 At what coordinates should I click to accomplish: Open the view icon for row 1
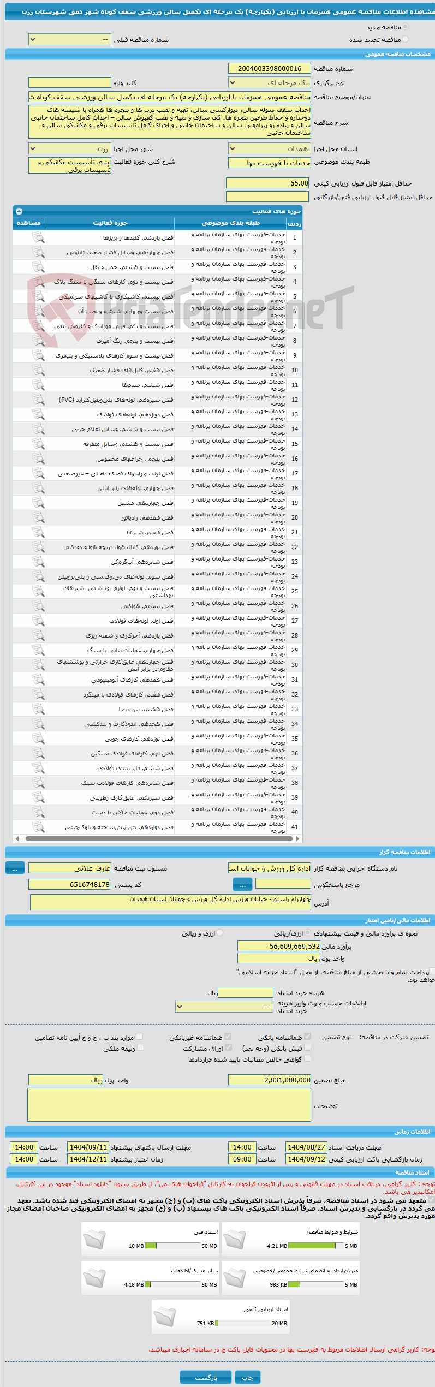tap(38, 237)
